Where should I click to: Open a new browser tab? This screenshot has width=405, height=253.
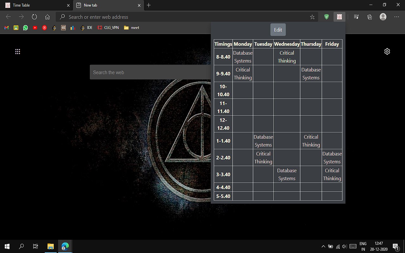(149, 5)
